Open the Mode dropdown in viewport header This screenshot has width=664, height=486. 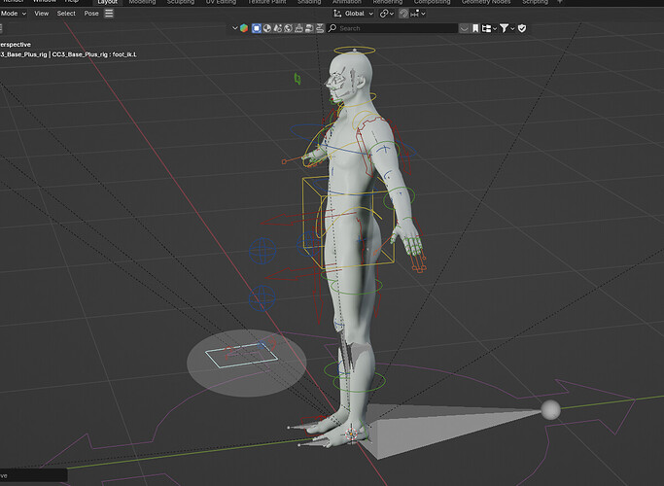(14, 14)
